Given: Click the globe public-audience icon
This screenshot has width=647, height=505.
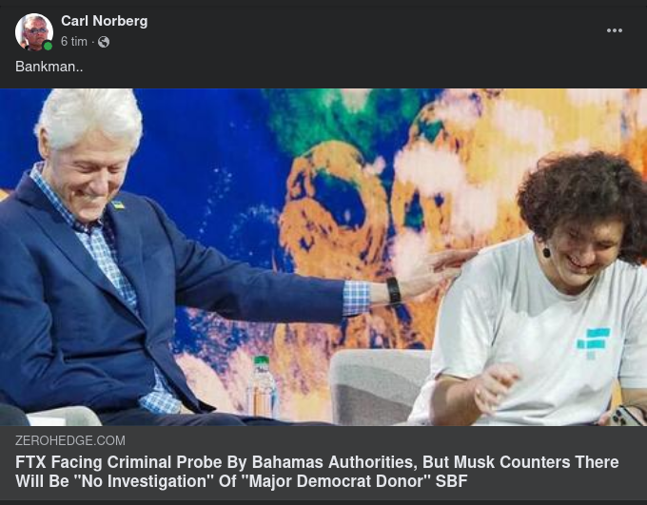Looking at the screenshot, I should [104, 42].
